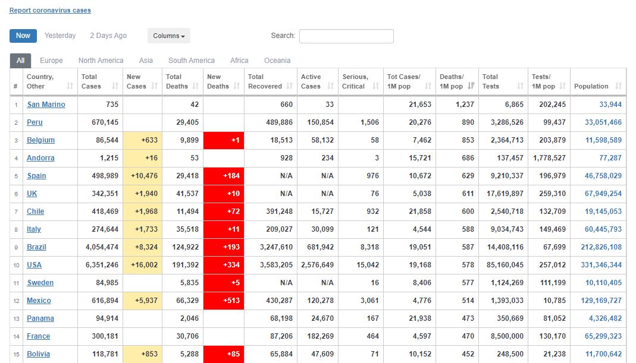Open San Marino population 33,944 link

pos(610,104)
